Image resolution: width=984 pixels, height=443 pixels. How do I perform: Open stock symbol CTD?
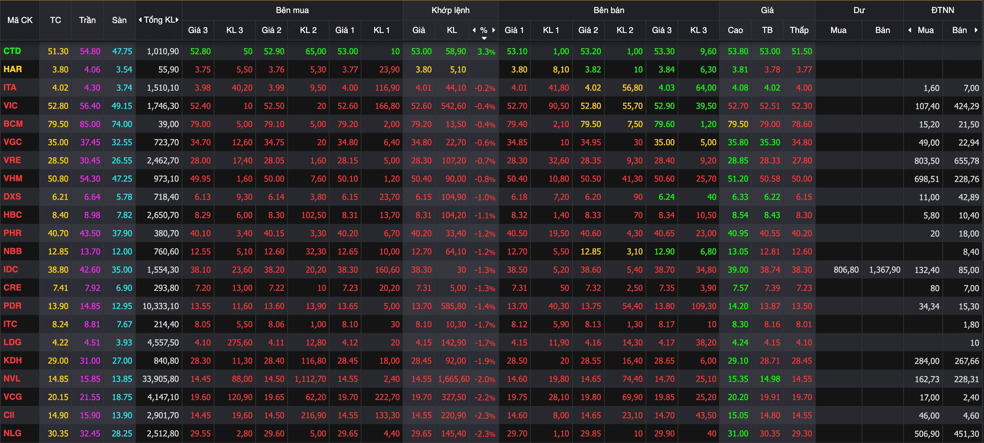coord(12,51)
